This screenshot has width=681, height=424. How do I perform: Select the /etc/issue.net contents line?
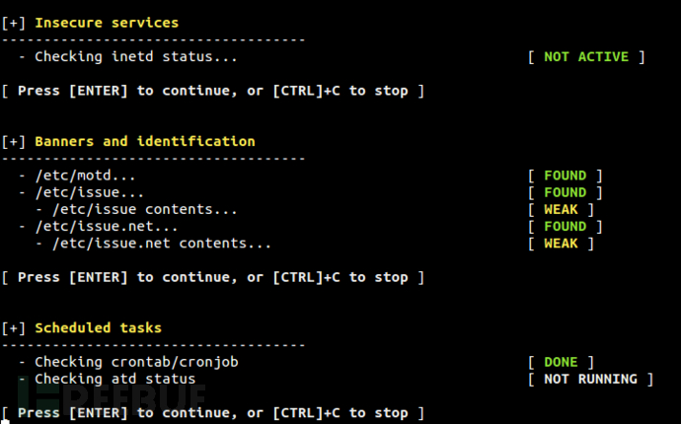(x=153, y=244)
